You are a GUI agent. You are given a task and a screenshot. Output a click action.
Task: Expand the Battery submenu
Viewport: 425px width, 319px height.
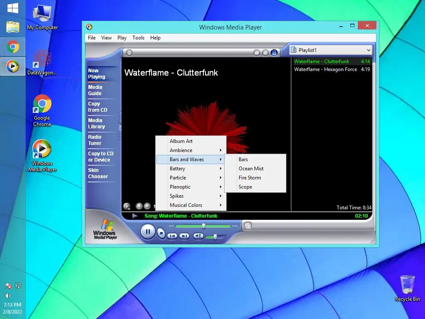(191, 169)
